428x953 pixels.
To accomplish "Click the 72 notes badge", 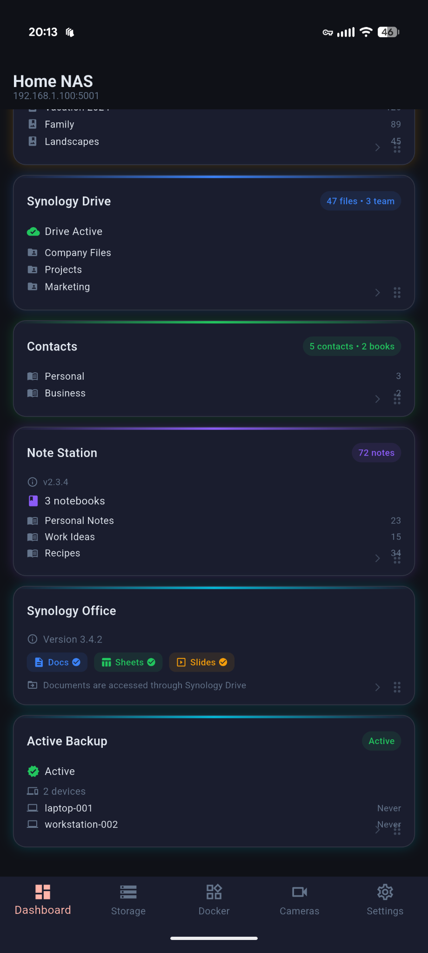I will [x=376, y=452].
